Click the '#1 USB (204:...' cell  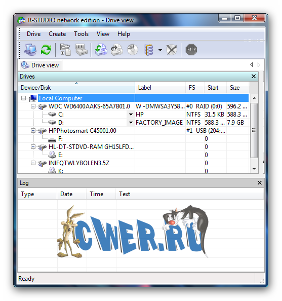coord(206,131)
